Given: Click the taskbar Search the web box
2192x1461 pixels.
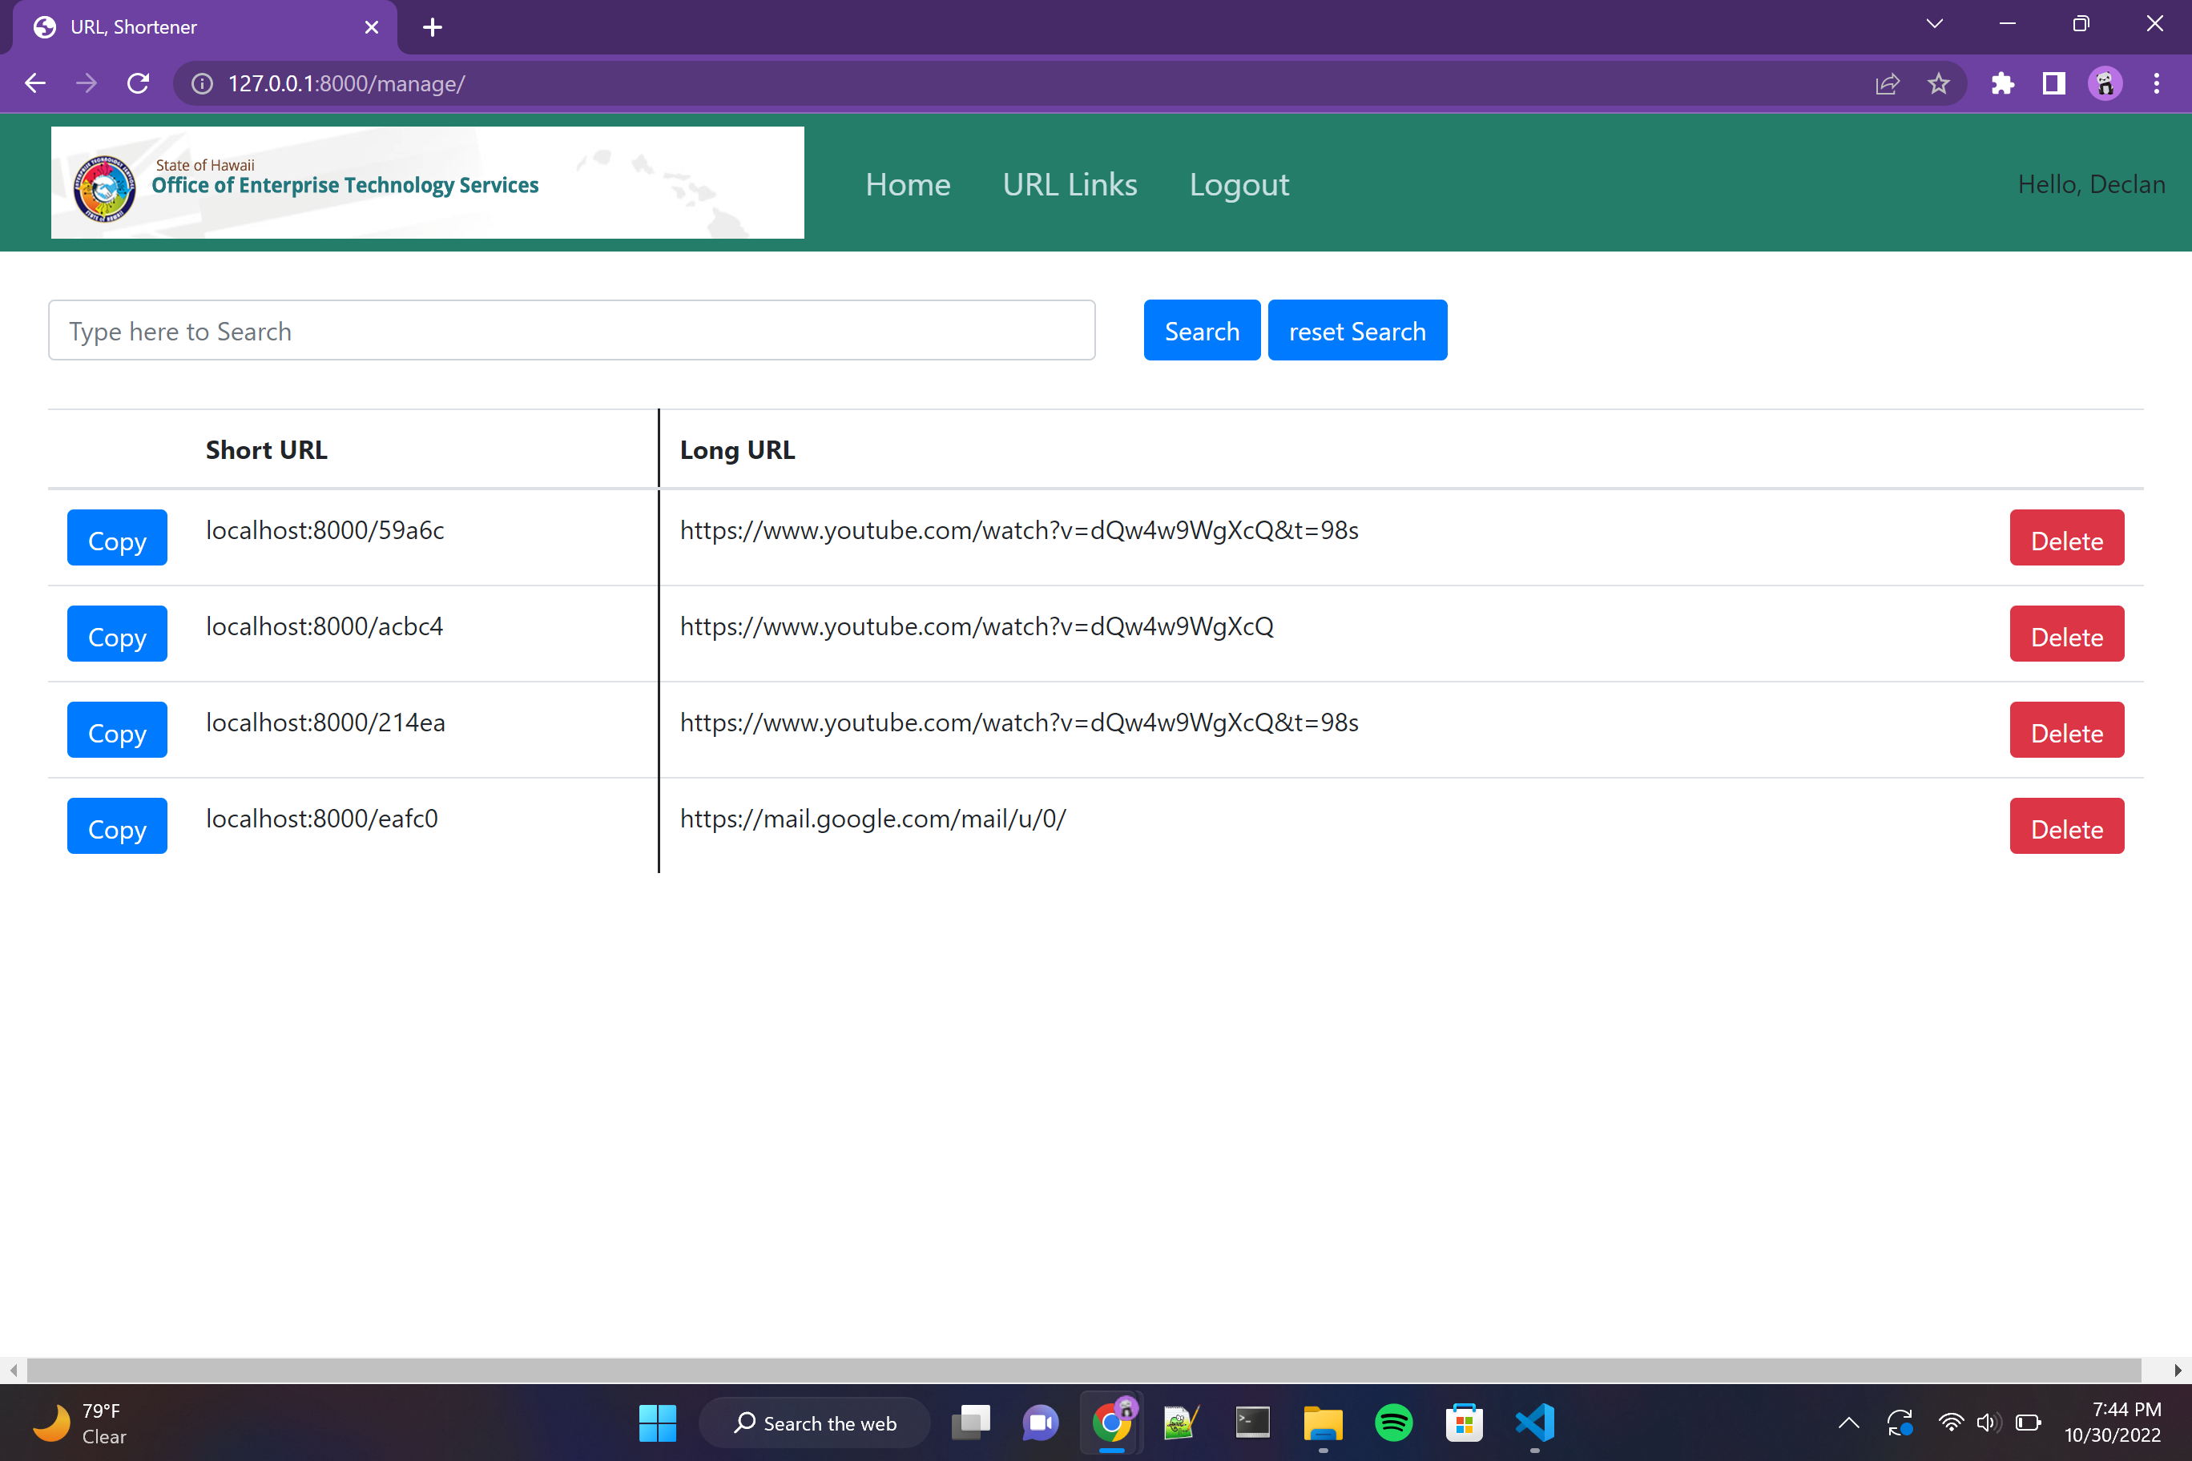Looking at the screenshot, I should click(815, 1423).
